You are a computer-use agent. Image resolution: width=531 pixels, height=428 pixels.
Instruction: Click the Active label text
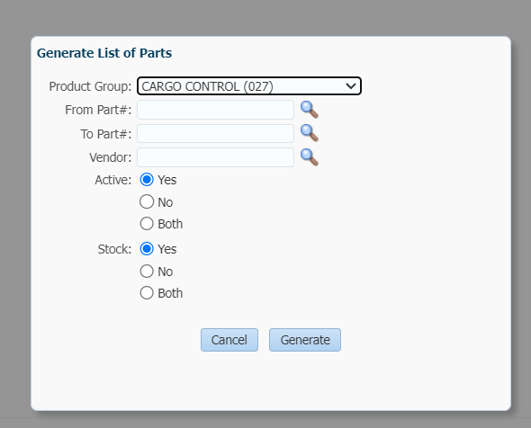click(113, 180)
